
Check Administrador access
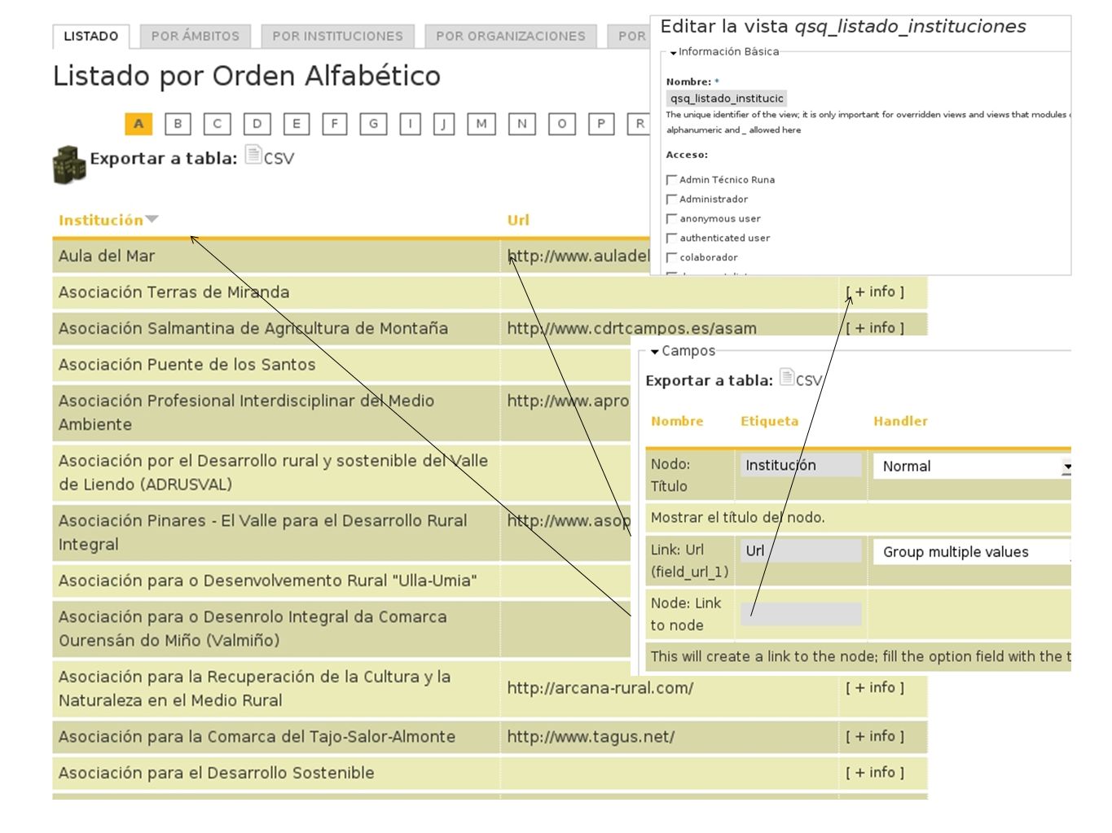[672, 199]
